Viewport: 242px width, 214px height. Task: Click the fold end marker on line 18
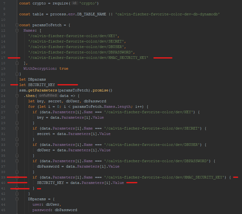point(17,63)
